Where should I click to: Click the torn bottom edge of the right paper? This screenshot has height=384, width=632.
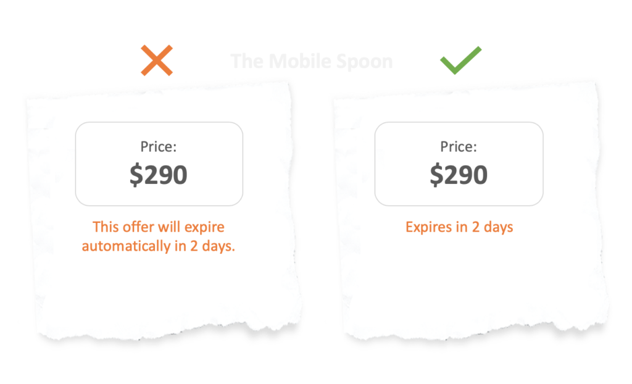[x=469, y=329]
